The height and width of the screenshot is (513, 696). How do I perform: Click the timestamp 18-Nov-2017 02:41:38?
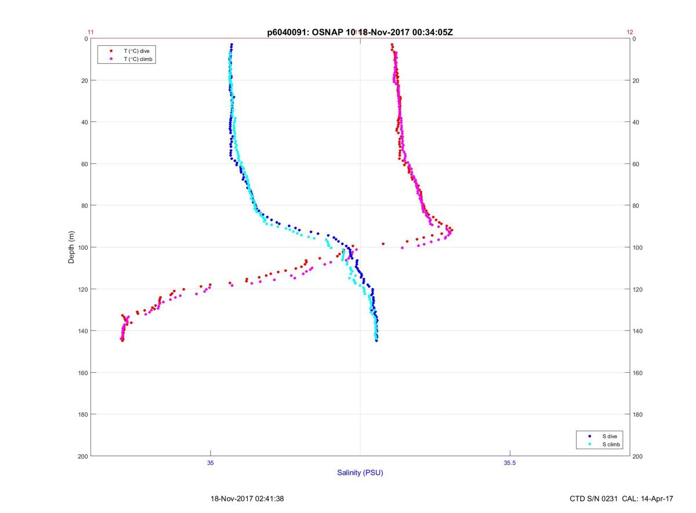(246, 499)
